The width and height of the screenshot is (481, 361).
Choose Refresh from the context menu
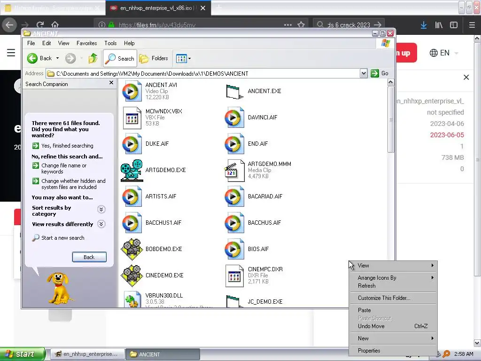[x=393, y=286]
